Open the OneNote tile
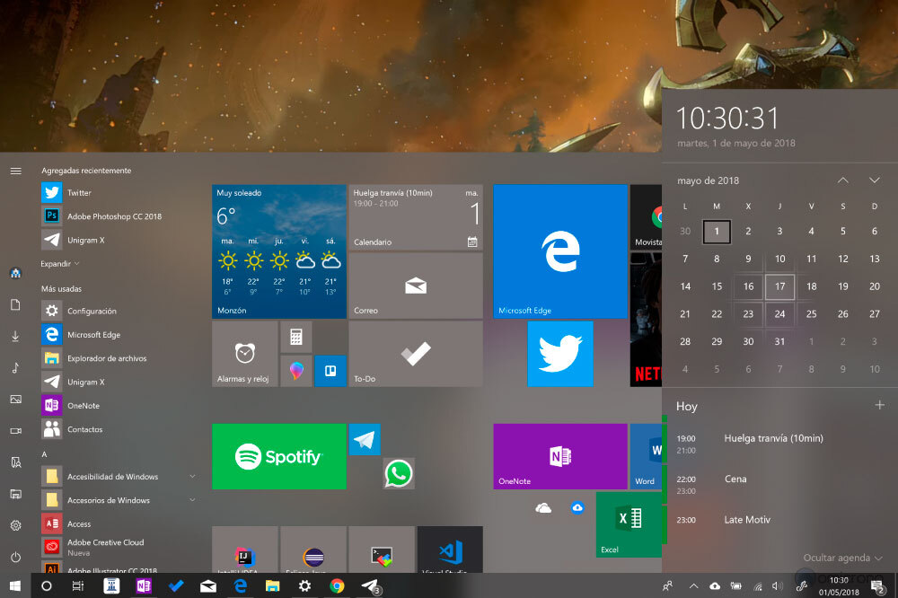The height and width of the screenshot is (598, 898). pyautogui.click(x=559, y=456)
